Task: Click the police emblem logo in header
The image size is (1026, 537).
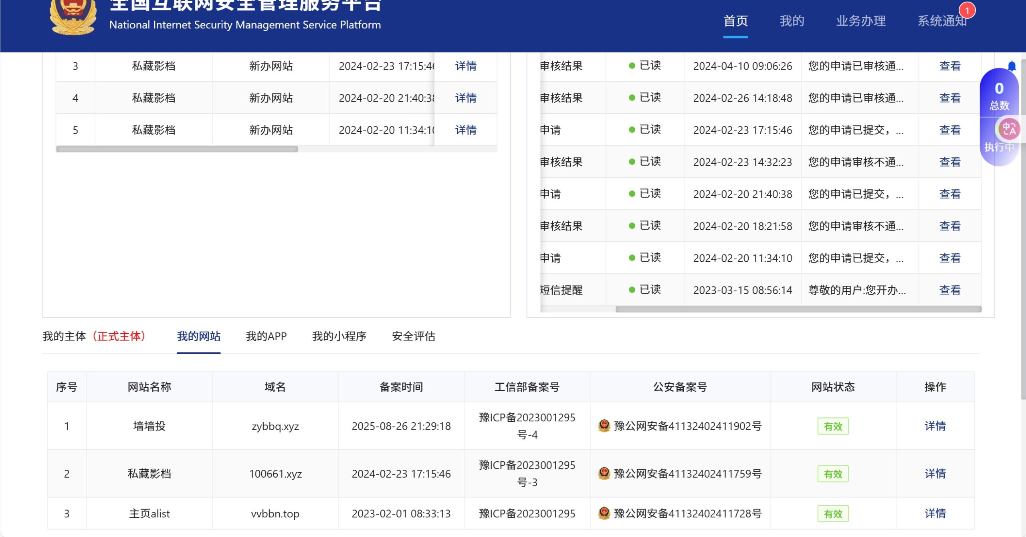Action: pos(73,17)
